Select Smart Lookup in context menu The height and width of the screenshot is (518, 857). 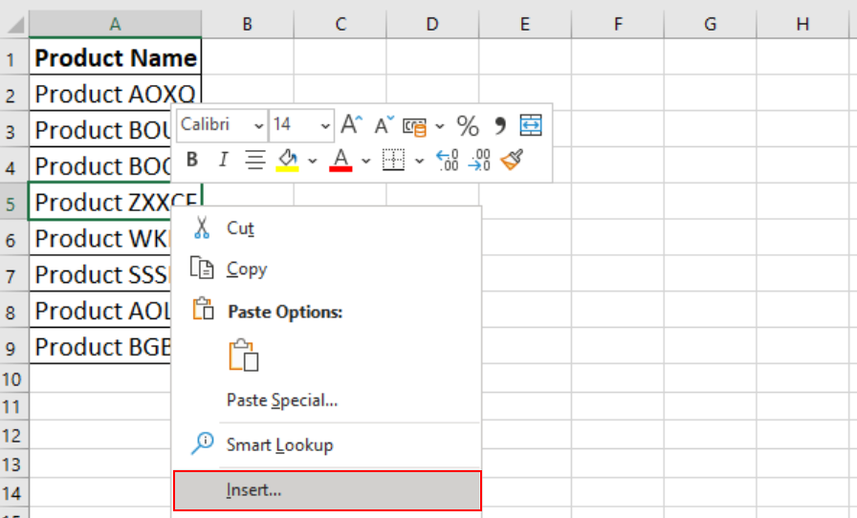pos(327,444)
